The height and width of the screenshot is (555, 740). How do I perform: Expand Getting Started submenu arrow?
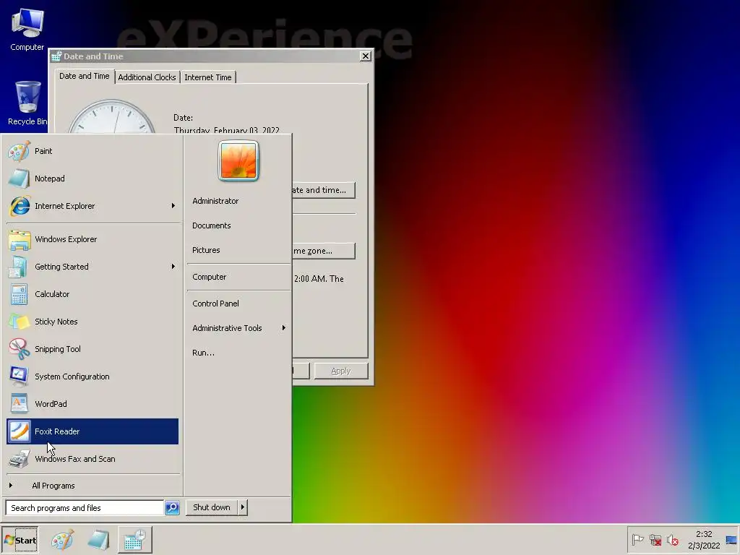[x=173, y=267]
